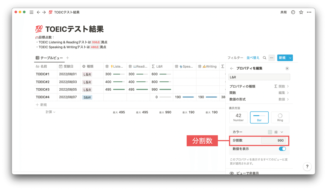Toggle the 数値を表示 switch

(282, 149)
